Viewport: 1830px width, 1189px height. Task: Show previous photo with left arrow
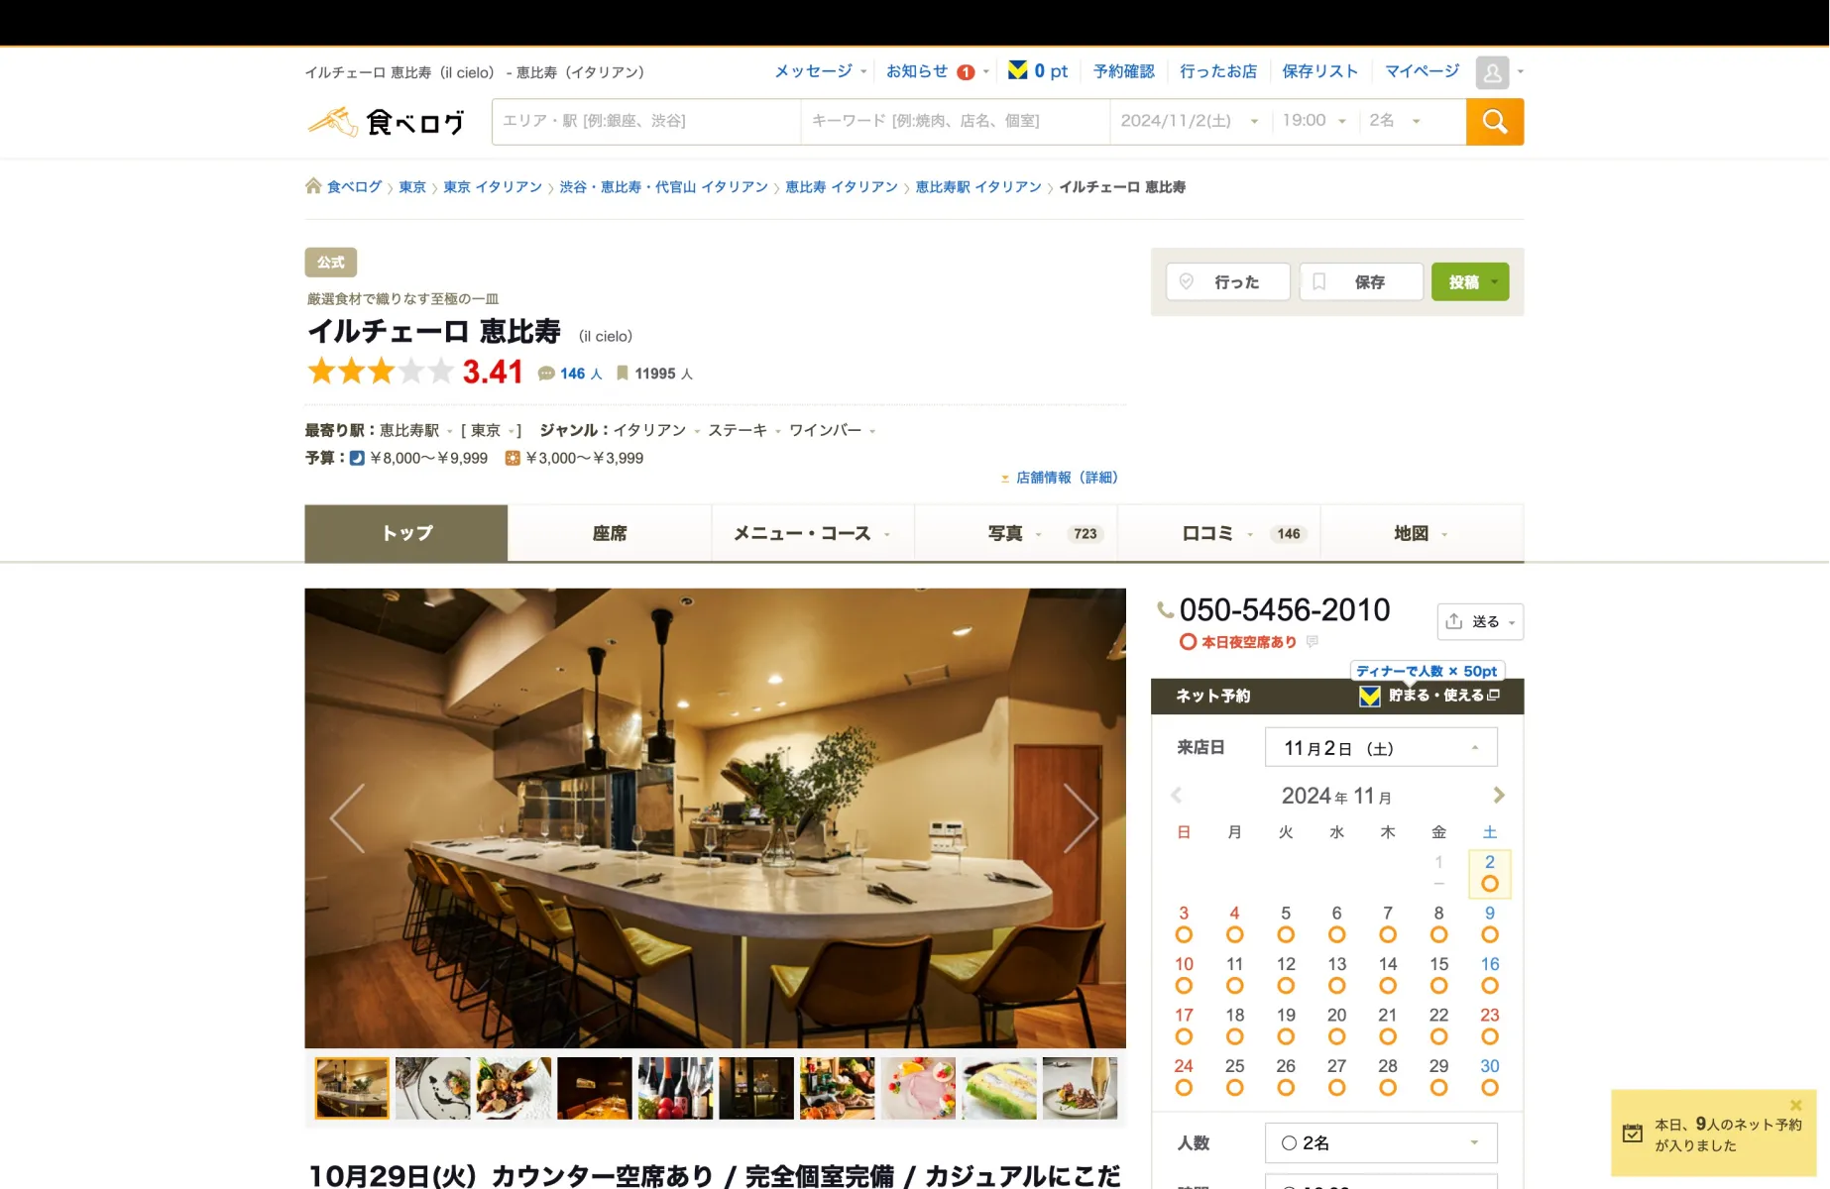348,818
